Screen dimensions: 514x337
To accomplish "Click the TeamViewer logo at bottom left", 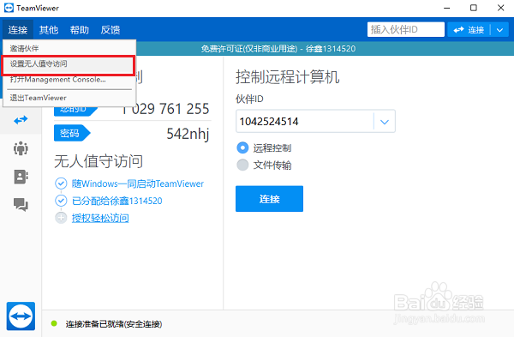I will click(x=21, y=316).
